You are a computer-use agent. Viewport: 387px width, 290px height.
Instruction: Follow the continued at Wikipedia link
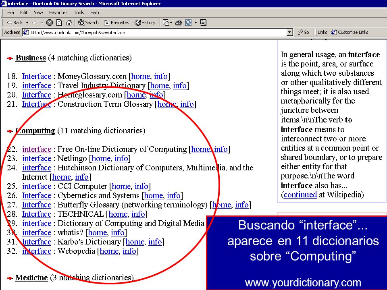(300, 195)
